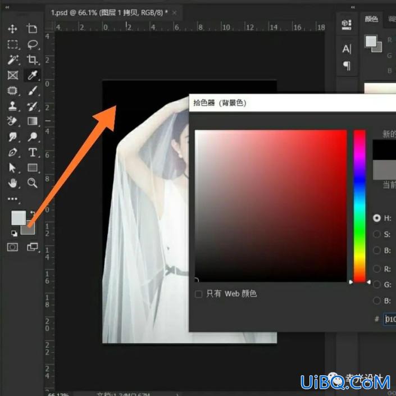Click the foreground color swatch in toolbar
This screenshot has height=396, width=396.
coord(19,218)
